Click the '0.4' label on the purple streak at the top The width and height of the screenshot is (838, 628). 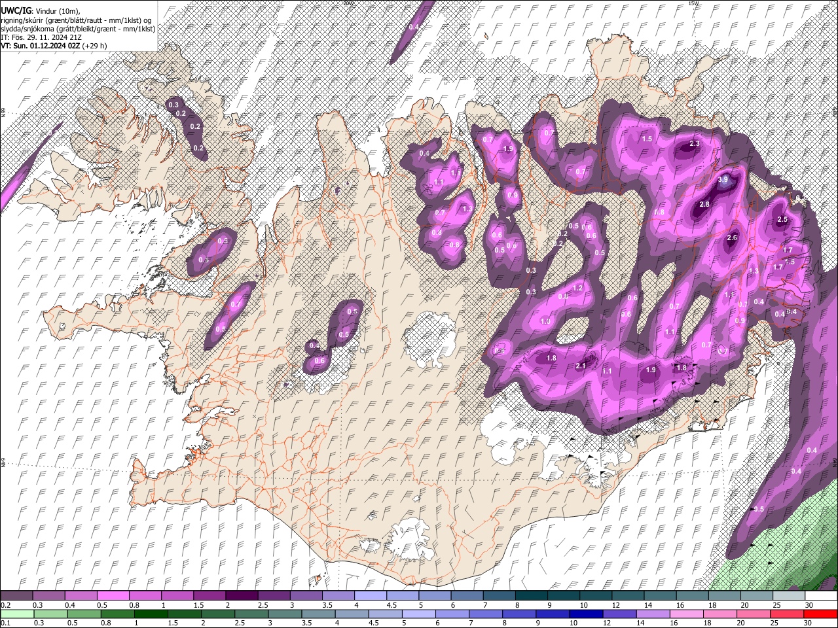[414, 27]
